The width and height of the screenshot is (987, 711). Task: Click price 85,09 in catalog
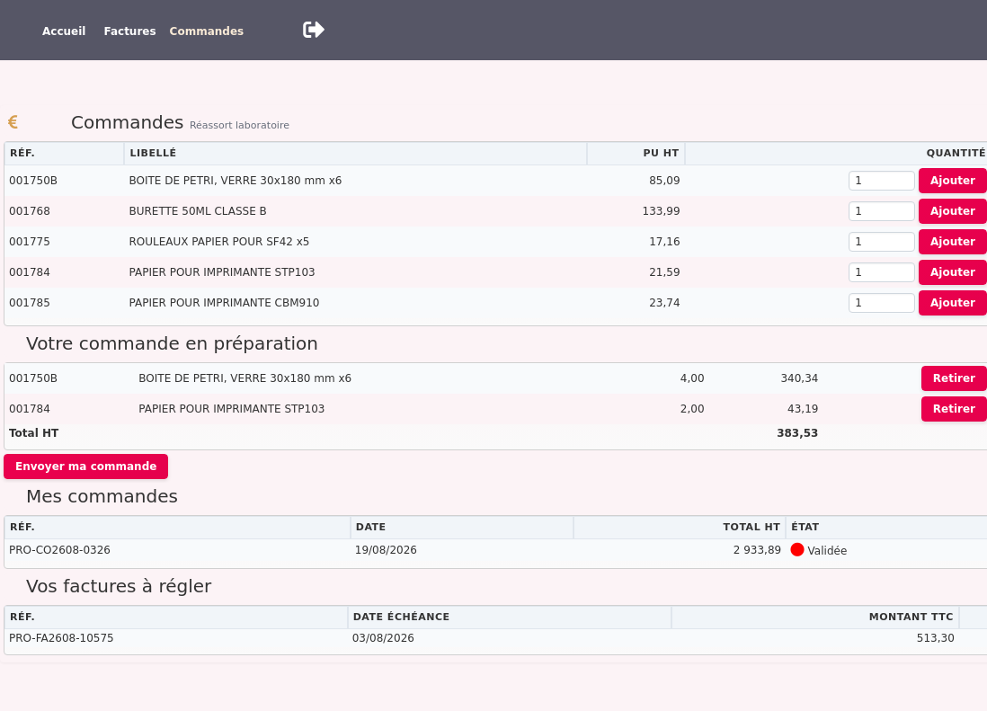click(x=664, y=181)
